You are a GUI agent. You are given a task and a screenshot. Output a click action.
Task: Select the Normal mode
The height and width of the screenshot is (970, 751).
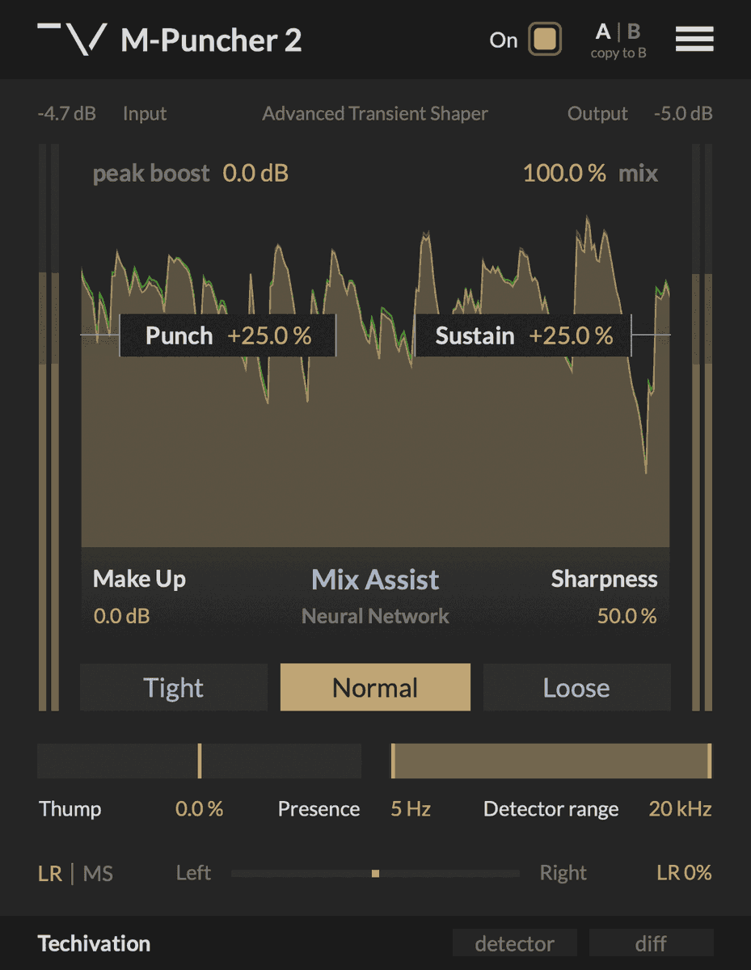[375, 688]
